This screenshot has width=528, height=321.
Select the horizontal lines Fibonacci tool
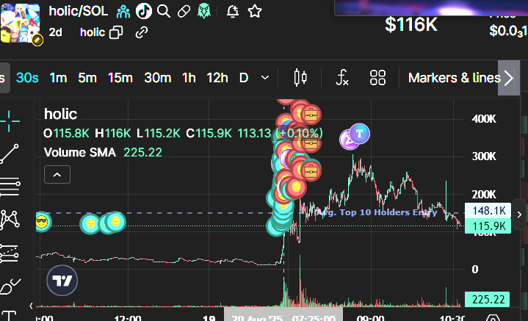coord(10,187)
